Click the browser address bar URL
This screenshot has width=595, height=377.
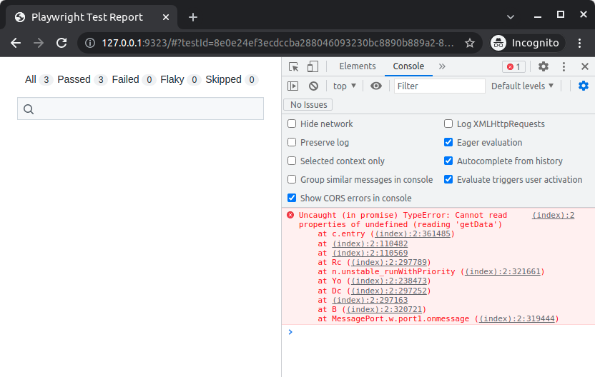pyautogui.click(x=277, y=43)
